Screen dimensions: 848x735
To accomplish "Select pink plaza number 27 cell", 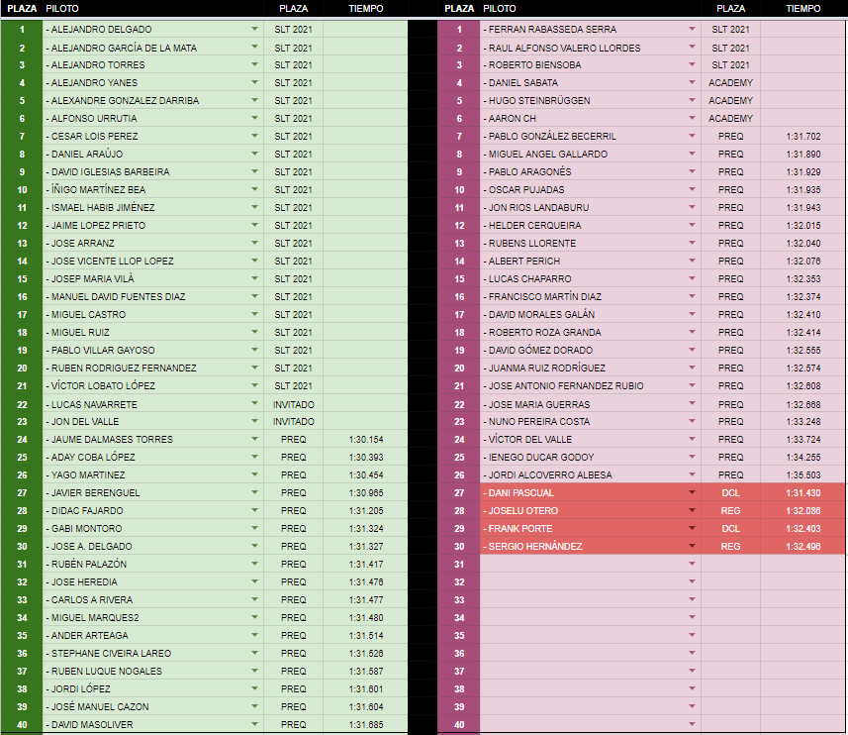I will [458, 493].
